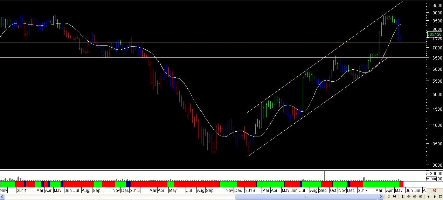
Task: Click the horizontal scrollbar thumb
Action: point(306,197)
